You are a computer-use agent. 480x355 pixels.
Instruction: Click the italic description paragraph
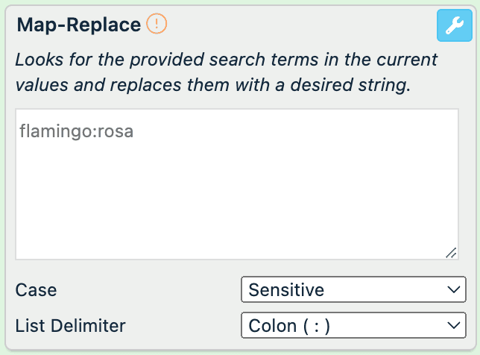tap(224, 72)
